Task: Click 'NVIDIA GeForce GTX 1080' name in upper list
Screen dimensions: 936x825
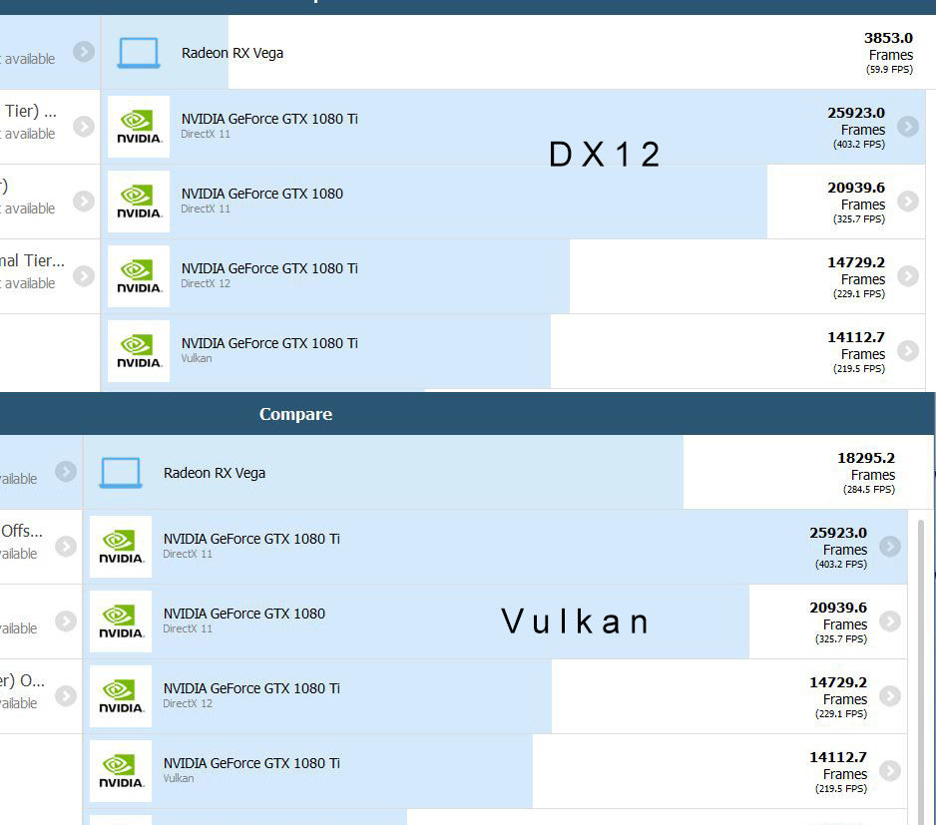Action: point(262,194)
